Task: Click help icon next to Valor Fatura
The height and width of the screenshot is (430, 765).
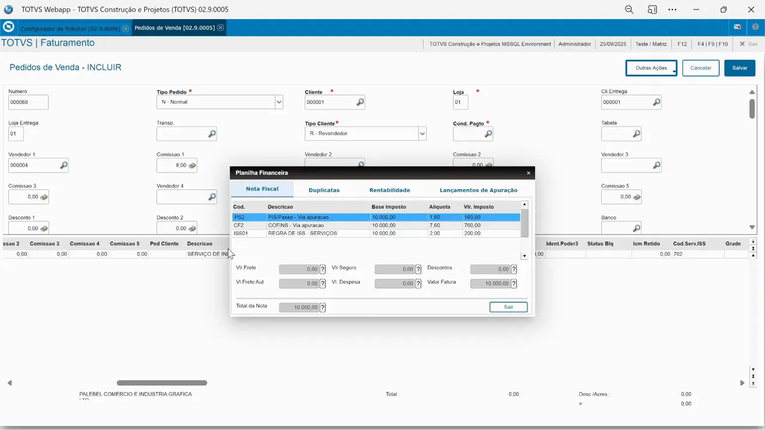Action: pos(513,284)
